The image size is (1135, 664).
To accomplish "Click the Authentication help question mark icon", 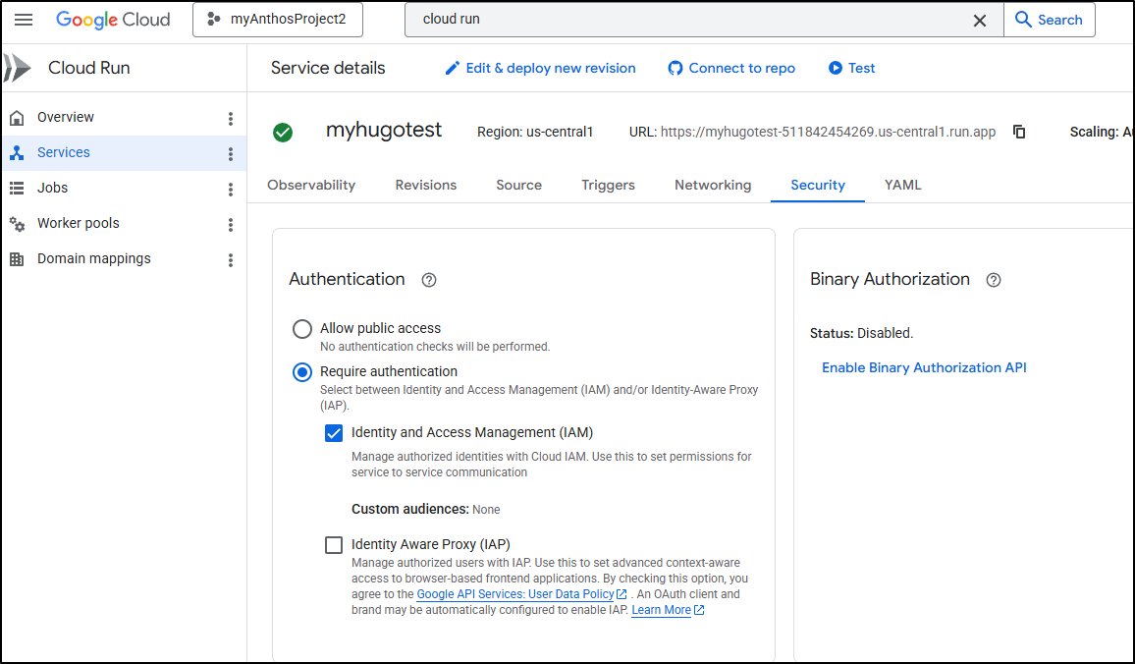I will [x=429, y=280].
